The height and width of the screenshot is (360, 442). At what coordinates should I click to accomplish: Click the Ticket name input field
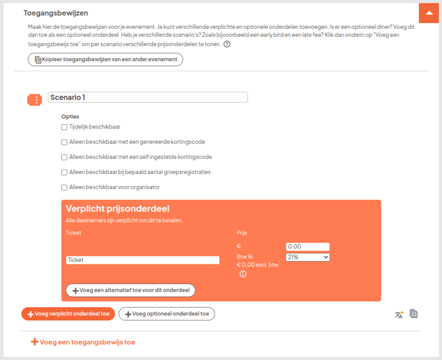click(x=142, y=260)
